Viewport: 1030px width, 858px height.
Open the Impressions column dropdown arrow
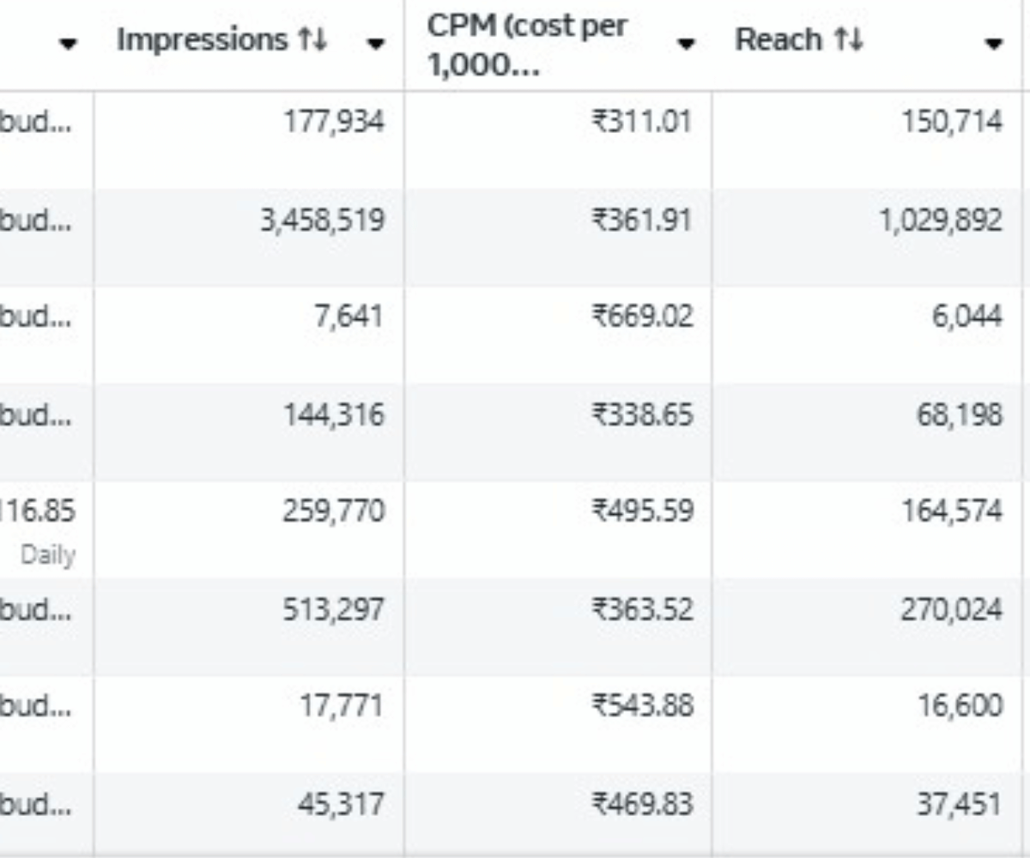click(x=375, y=44)
